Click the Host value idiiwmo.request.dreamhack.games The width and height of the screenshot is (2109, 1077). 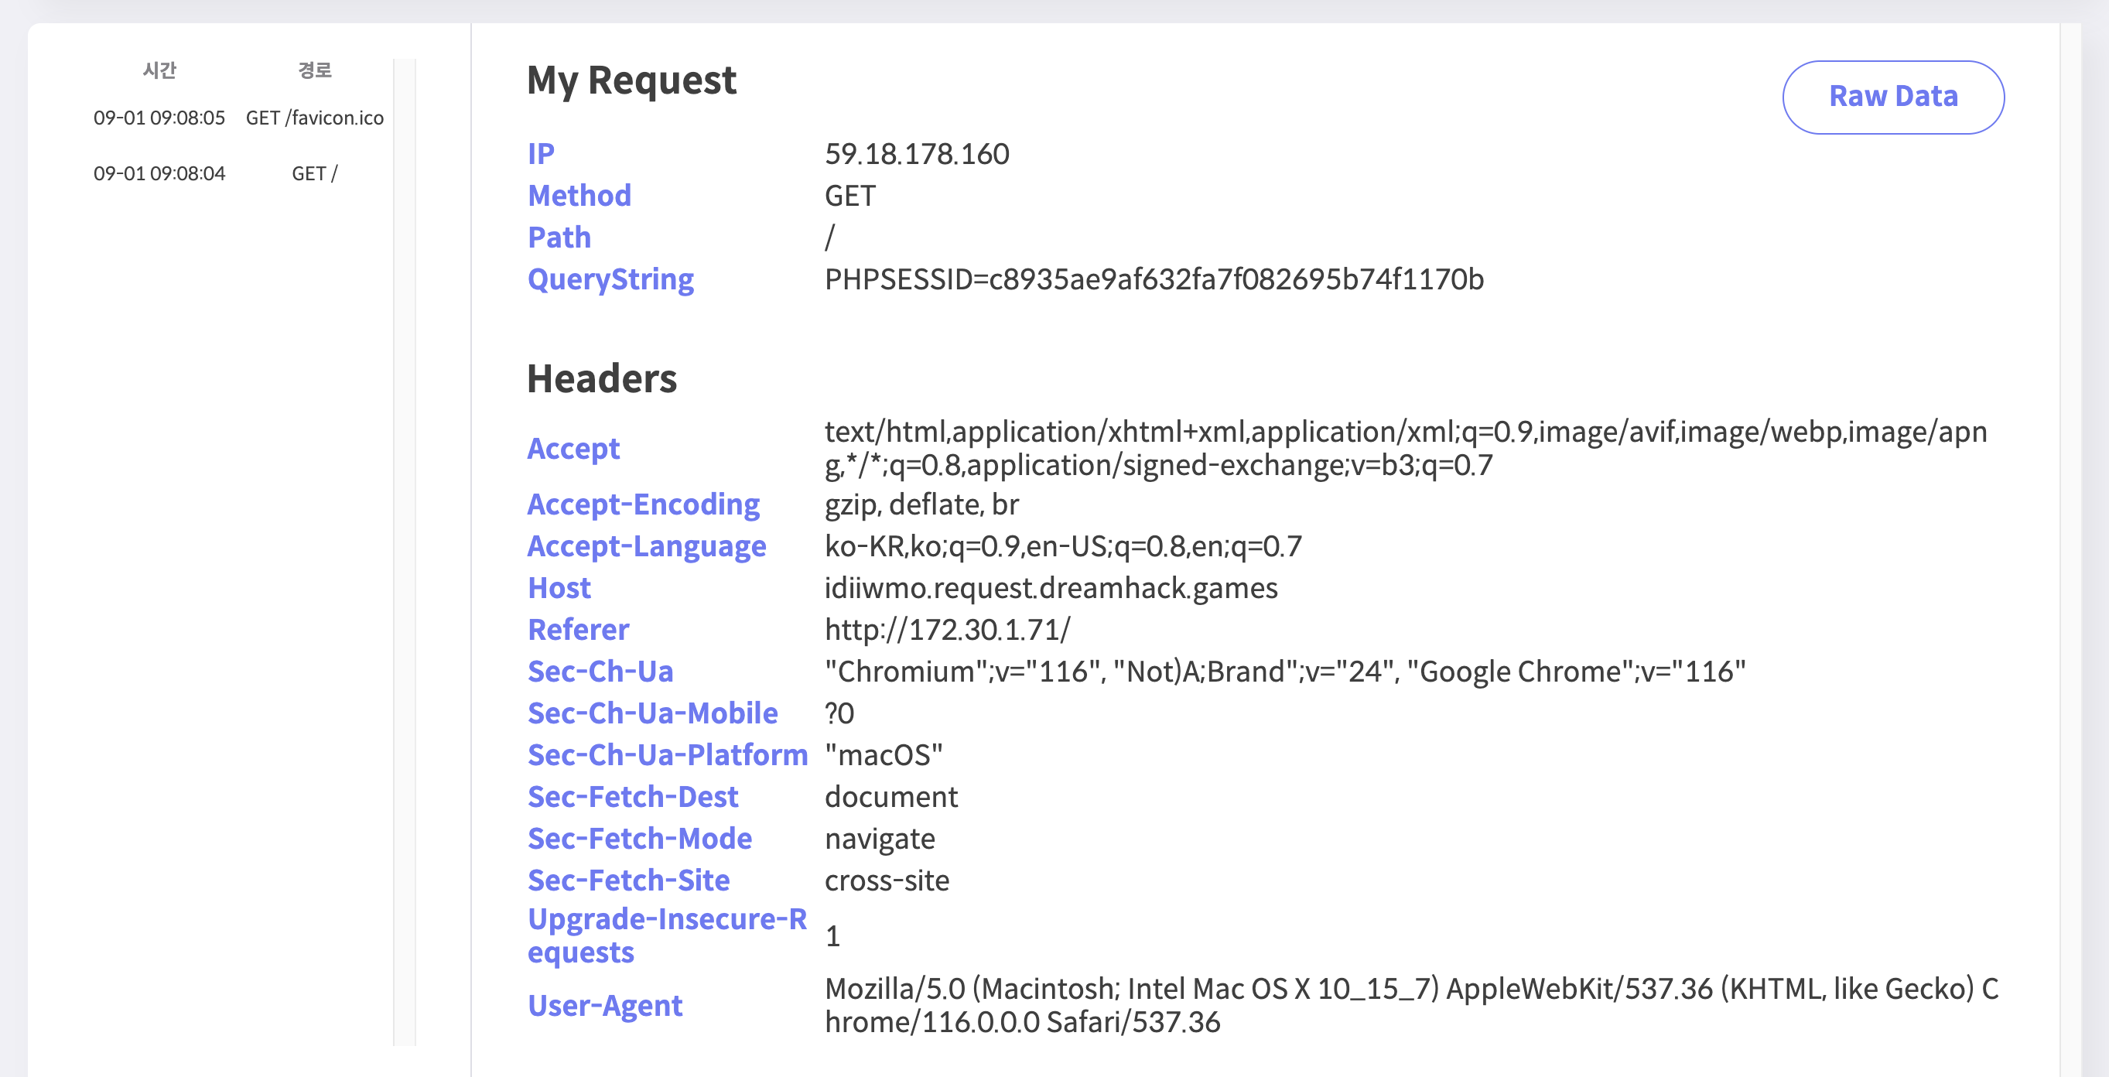point(1051,587)
